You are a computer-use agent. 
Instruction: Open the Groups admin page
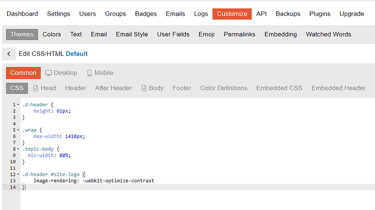tap(115, 14)
